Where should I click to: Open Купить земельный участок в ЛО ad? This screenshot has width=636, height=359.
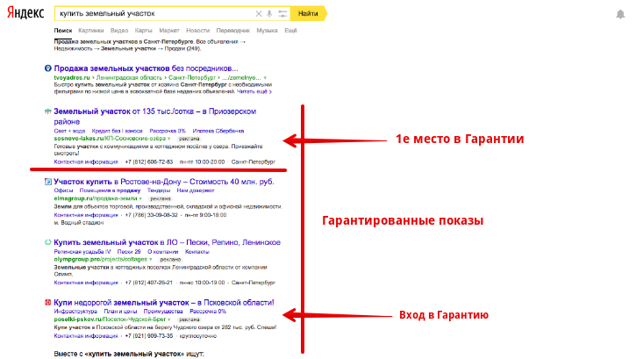coord(167,242)
